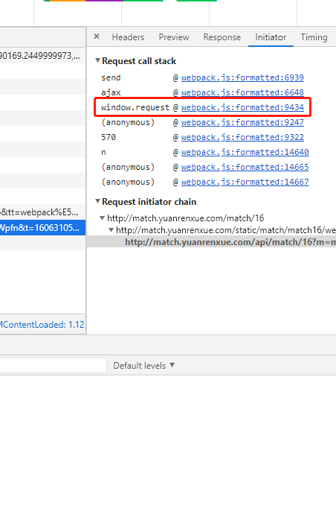Image resolution: width=336 pixels, height=508 pixels.
Task: Close the request details panel
Action: (x=97, y=36)
